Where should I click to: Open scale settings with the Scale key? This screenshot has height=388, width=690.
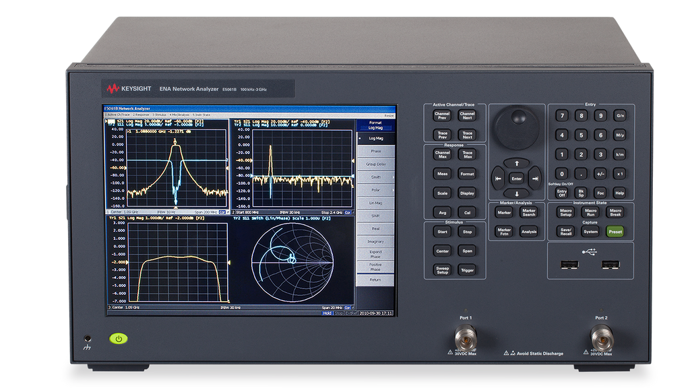point(441,192)
